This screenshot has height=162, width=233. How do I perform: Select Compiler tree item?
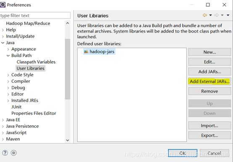21,81
